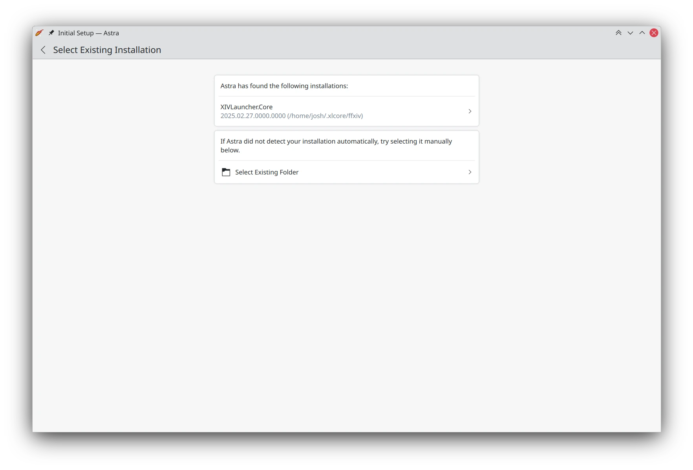Toggle the pin icon in title bar
The width and height of the screenshot is (693, 470).
click(x=51, y=33)
